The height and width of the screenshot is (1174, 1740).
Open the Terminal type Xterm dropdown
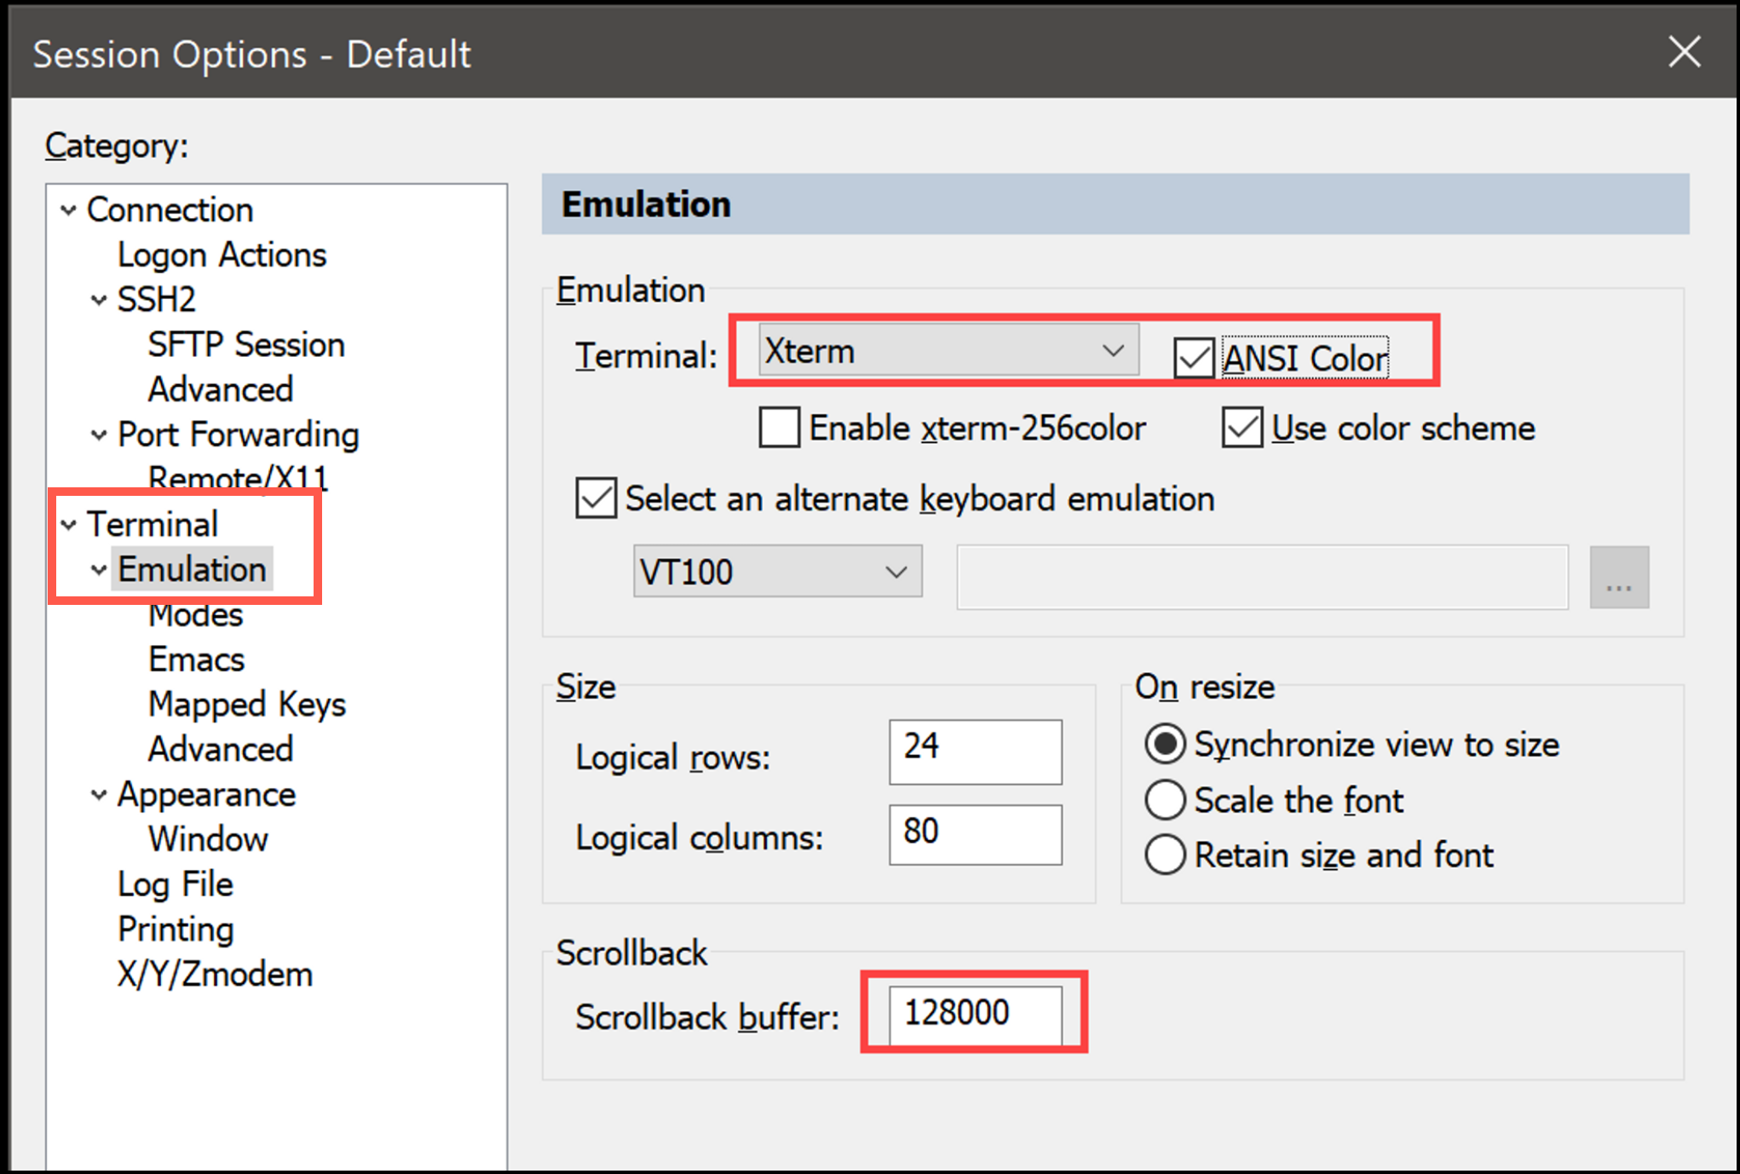[948, 350]
